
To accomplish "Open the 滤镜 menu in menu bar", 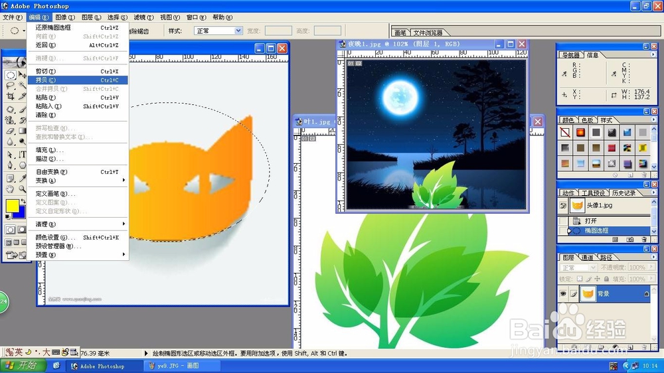I will (143, 17).
